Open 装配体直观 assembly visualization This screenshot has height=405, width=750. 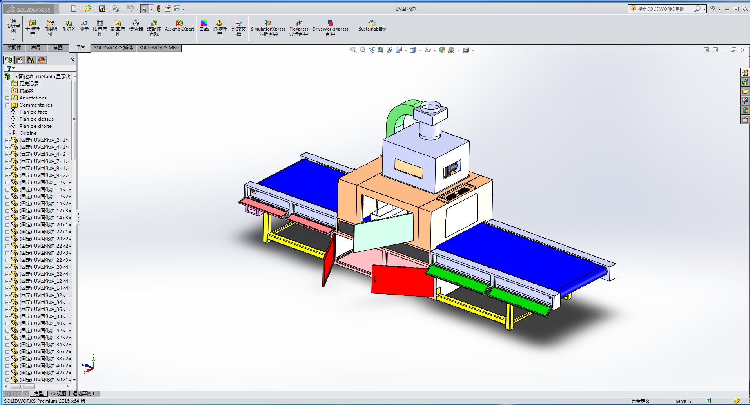pyautogui.click(x=154, y=28)
